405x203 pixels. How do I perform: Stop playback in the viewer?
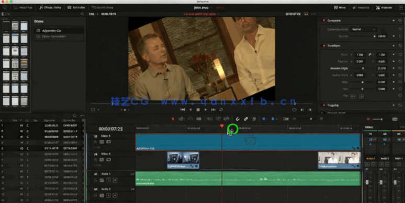point(198,110)
